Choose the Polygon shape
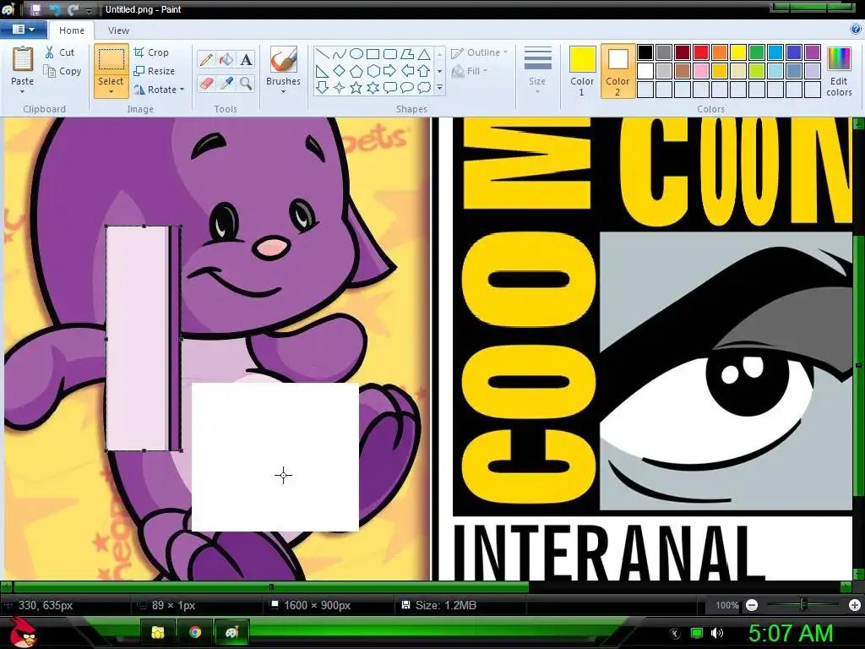The height and width of the screenshot is (649, 865). (x=407, y=53)
